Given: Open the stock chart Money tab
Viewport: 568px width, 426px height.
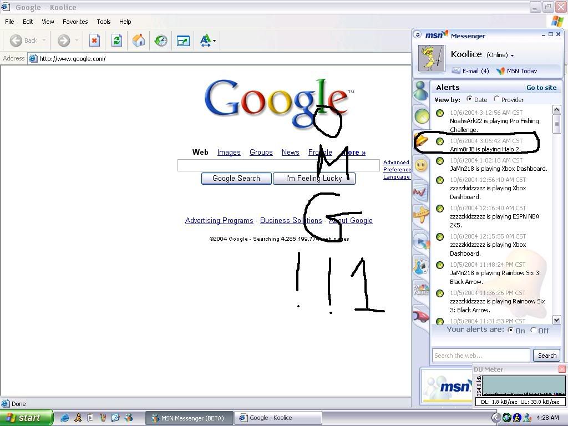Looking at the screenshot, I should pos(420,192).
